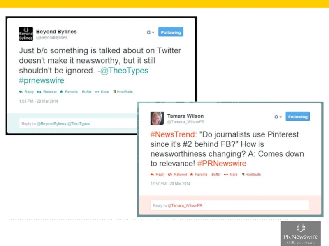Open gear settings dropdown on Beyond Bylines tweet
The image size is (329, 246).
pos(150,32)
